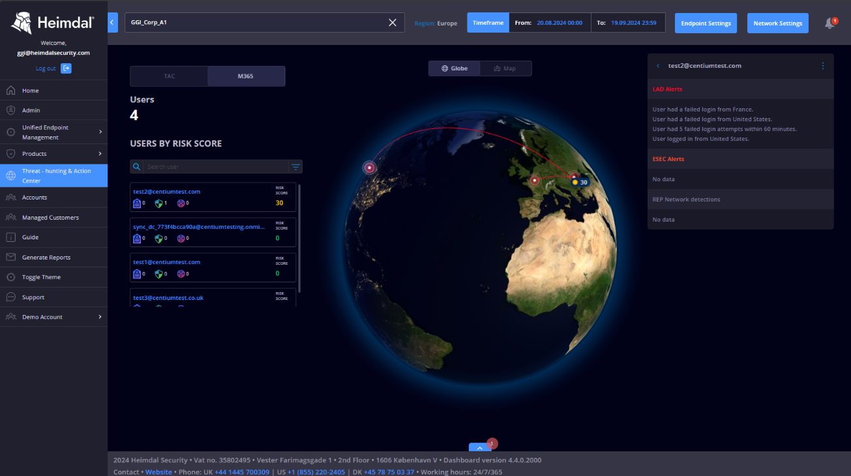Click the Threat-hunting globe icon in sidebar

(x=10, y=175)
